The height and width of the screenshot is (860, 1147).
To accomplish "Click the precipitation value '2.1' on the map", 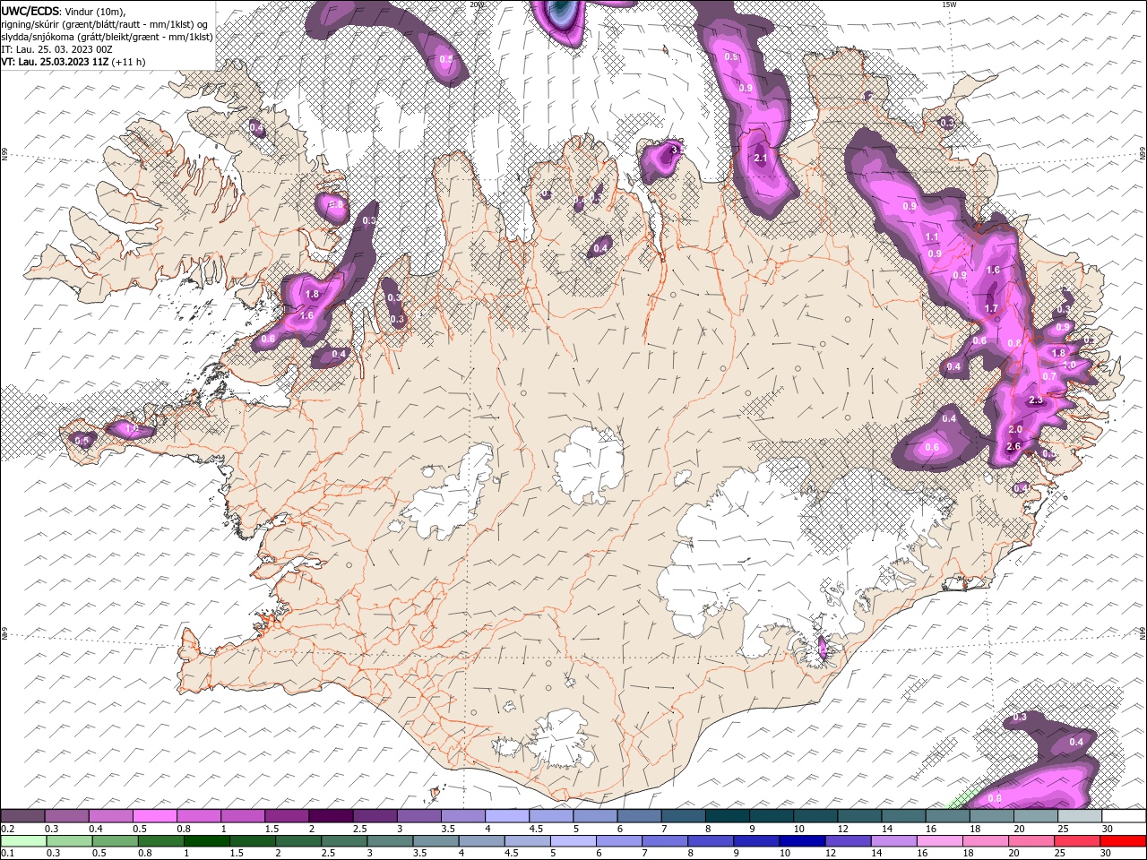I will [761, 159].
